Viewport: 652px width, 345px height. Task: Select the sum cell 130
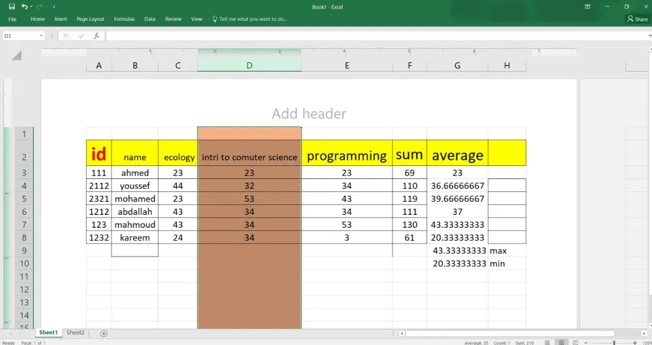pos(409,225)
